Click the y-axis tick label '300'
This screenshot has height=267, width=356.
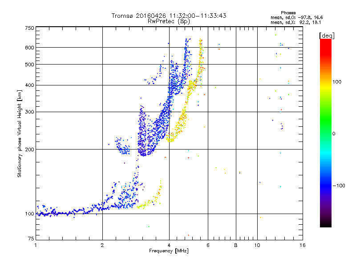click(x=30, y=112)
